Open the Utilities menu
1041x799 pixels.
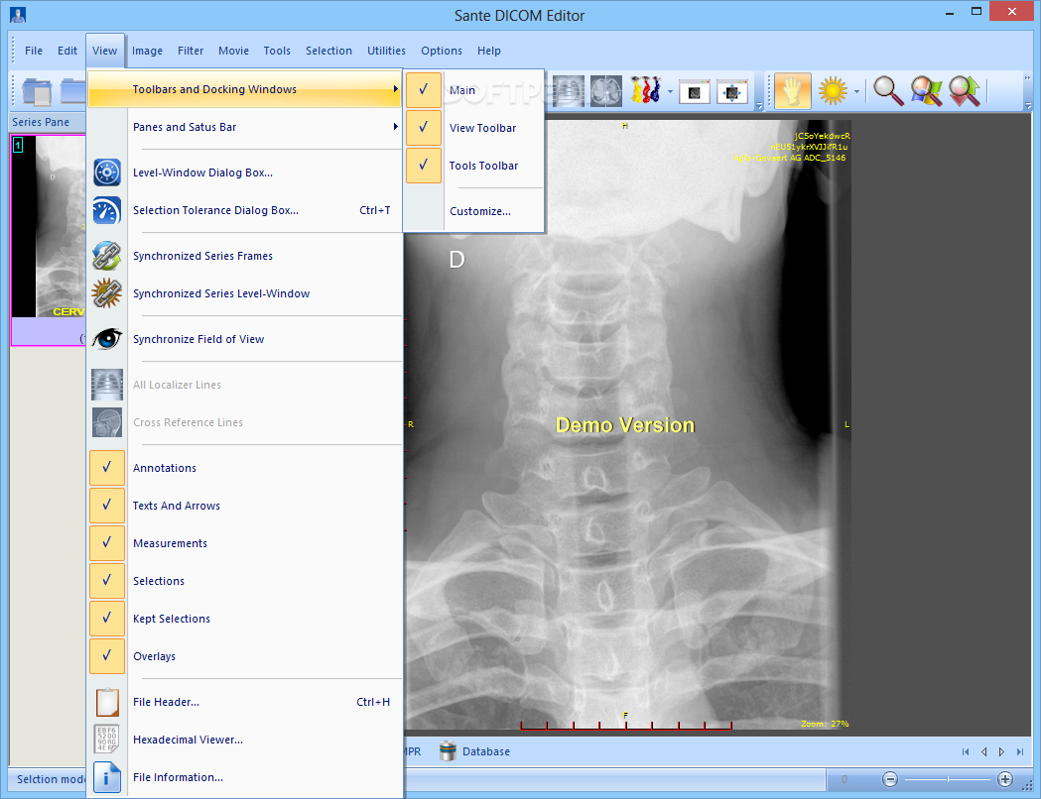[x=386, y=51]
